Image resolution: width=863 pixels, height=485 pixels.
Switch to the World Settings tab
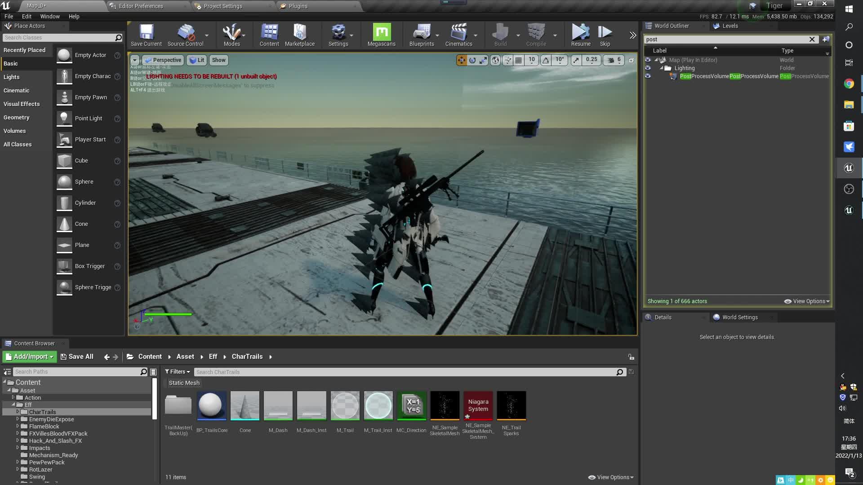pyautogui.click(x=739, y=317)
